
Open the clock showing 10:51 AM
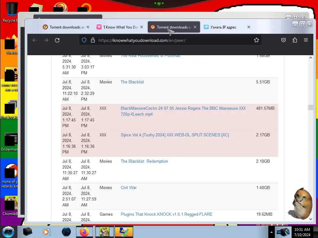point(302,232)
